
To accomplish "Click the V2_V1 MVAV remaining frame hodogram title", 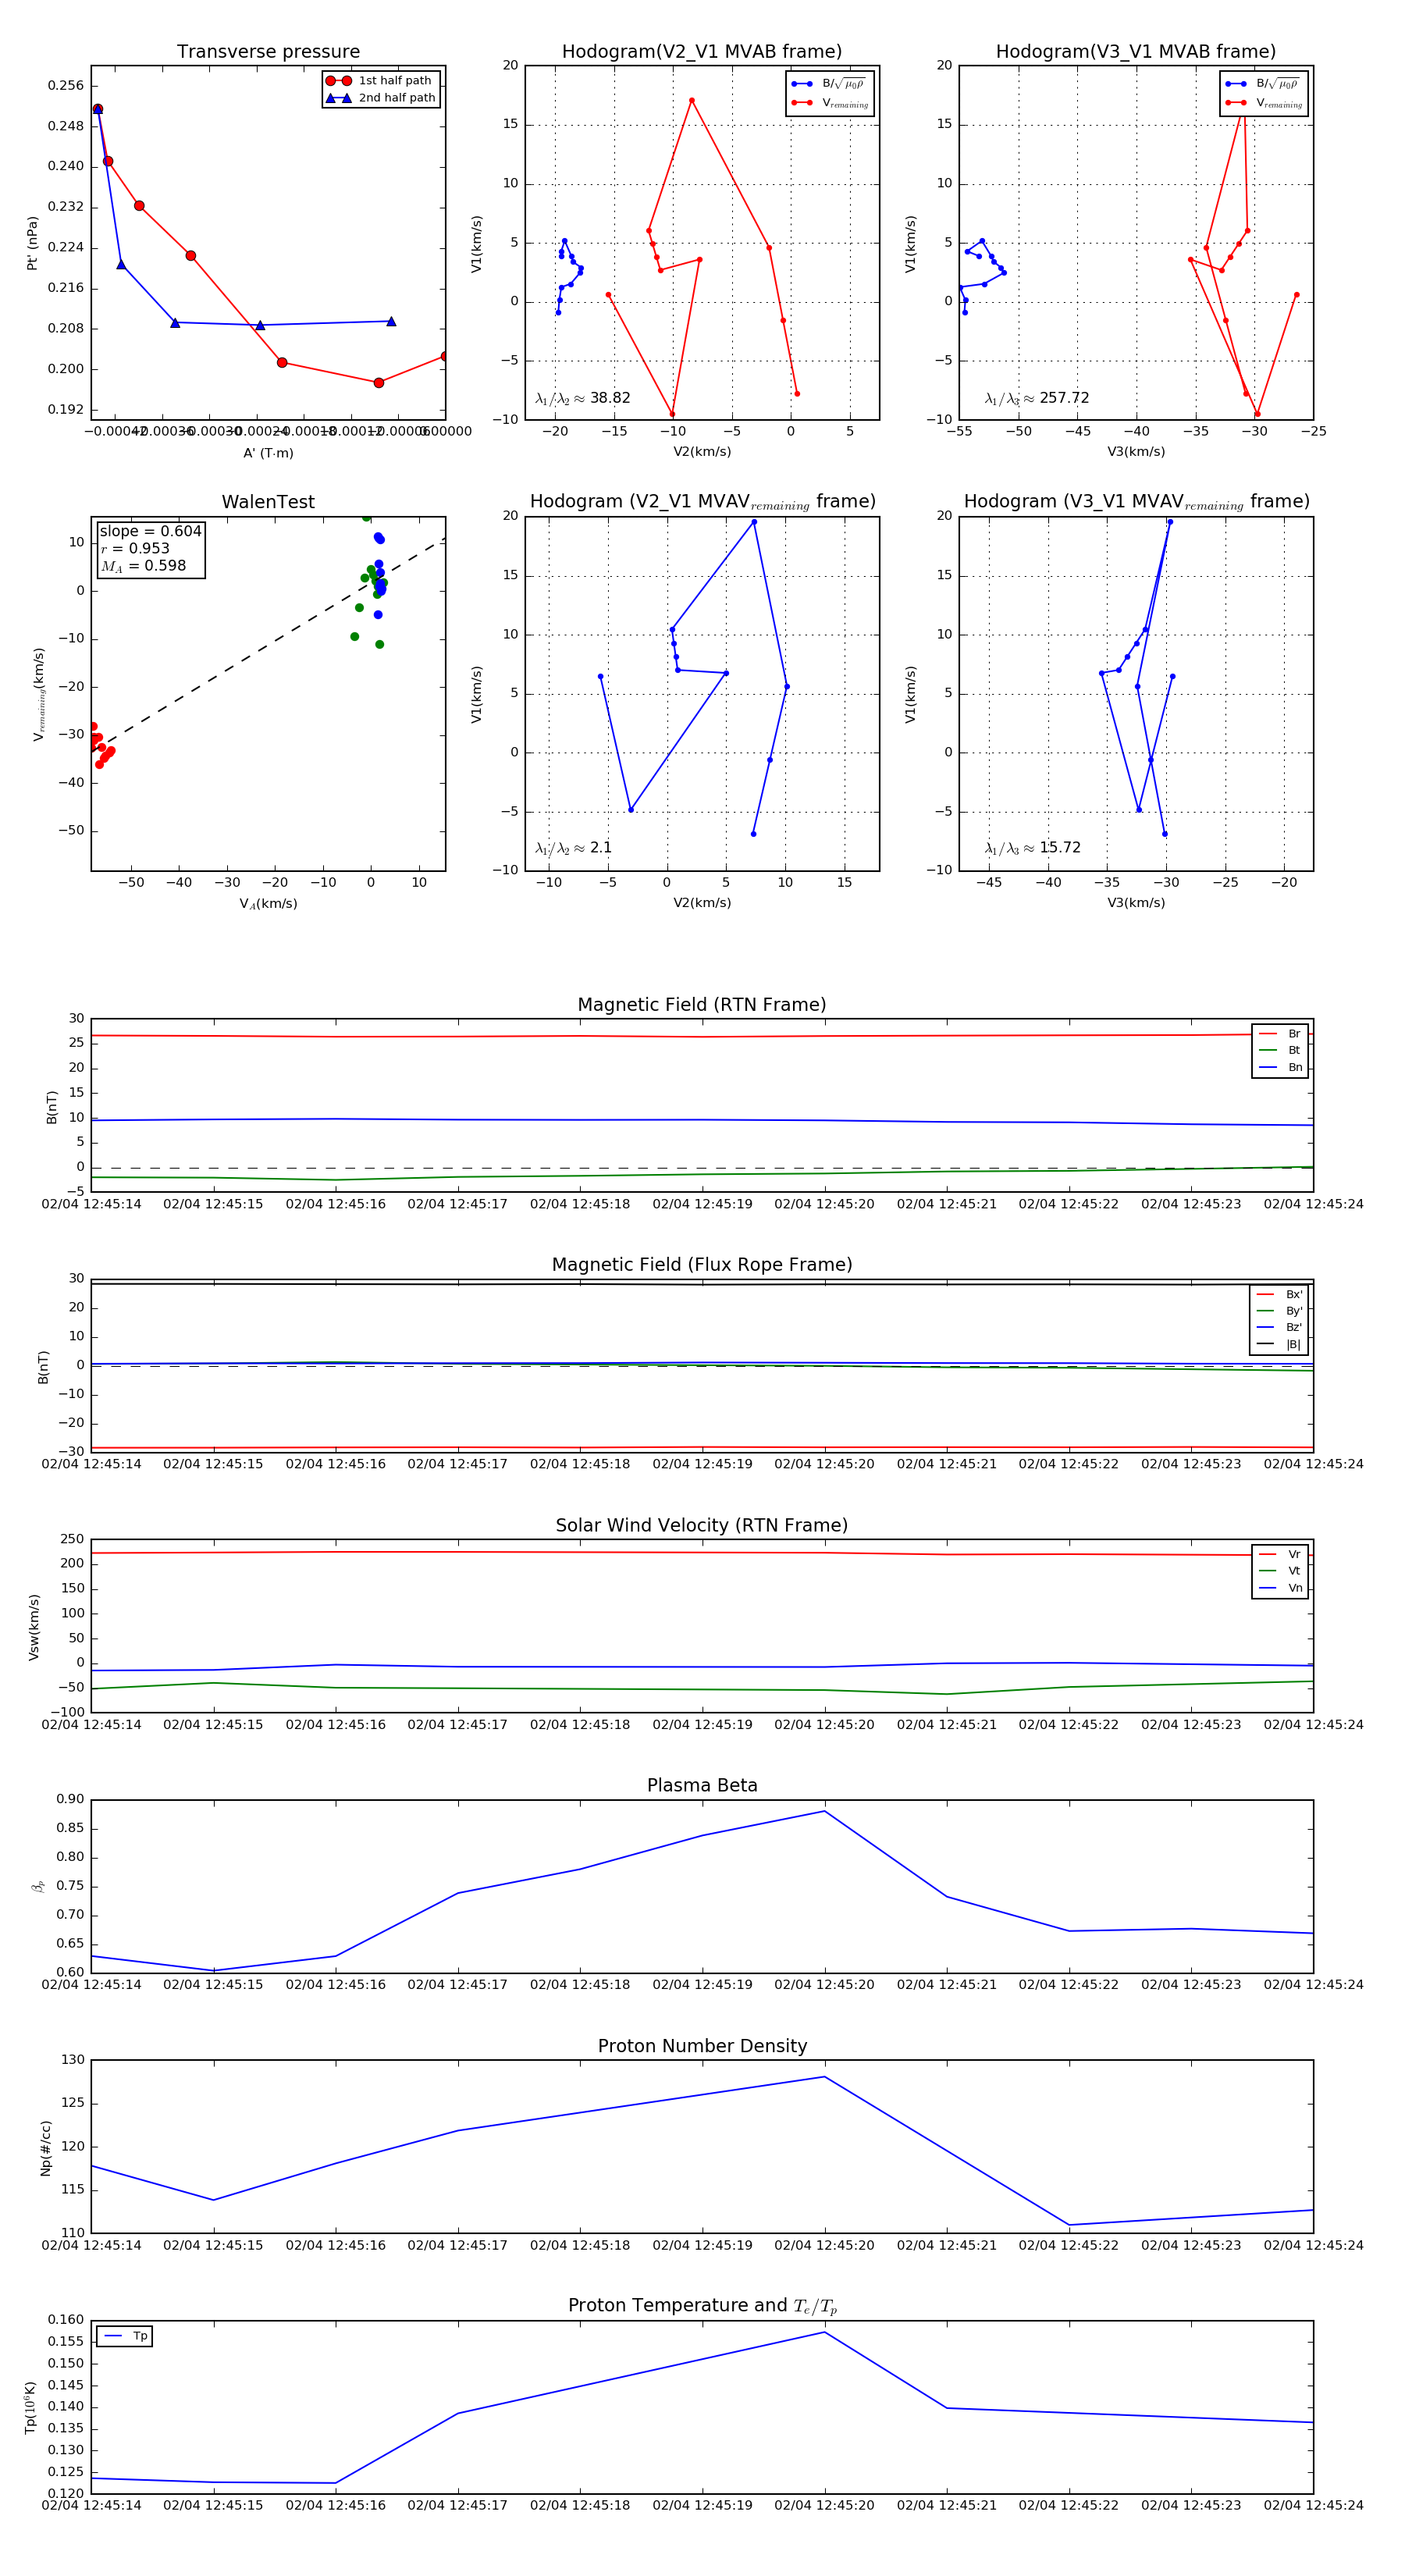I will tap(702, 502).
